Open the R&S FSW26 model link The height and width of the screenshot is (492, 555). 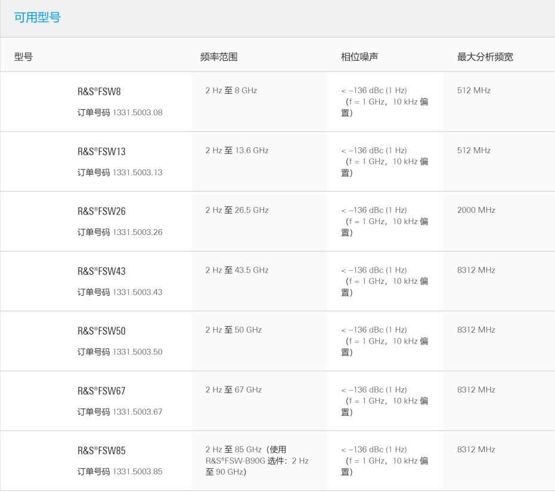pyautogui.click(x=101, y=212)
